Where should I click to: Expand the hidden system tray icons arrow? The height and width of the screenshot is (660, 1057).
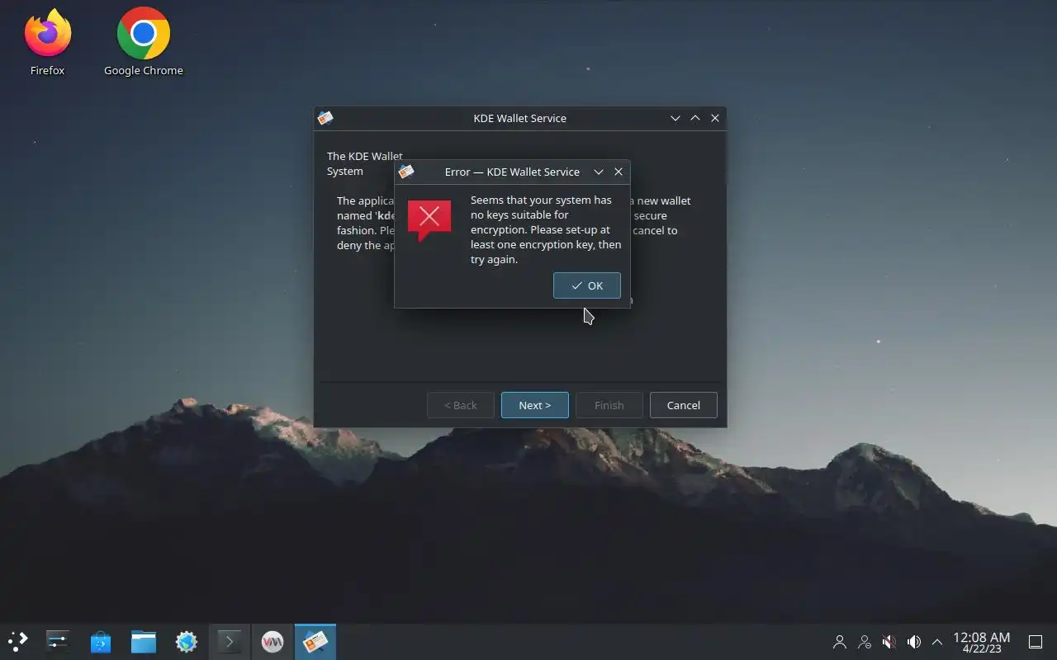pyautogui.click(x=937, y=642)
